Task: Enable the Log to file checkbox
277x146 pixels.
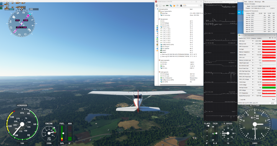Action: [240, 99]
